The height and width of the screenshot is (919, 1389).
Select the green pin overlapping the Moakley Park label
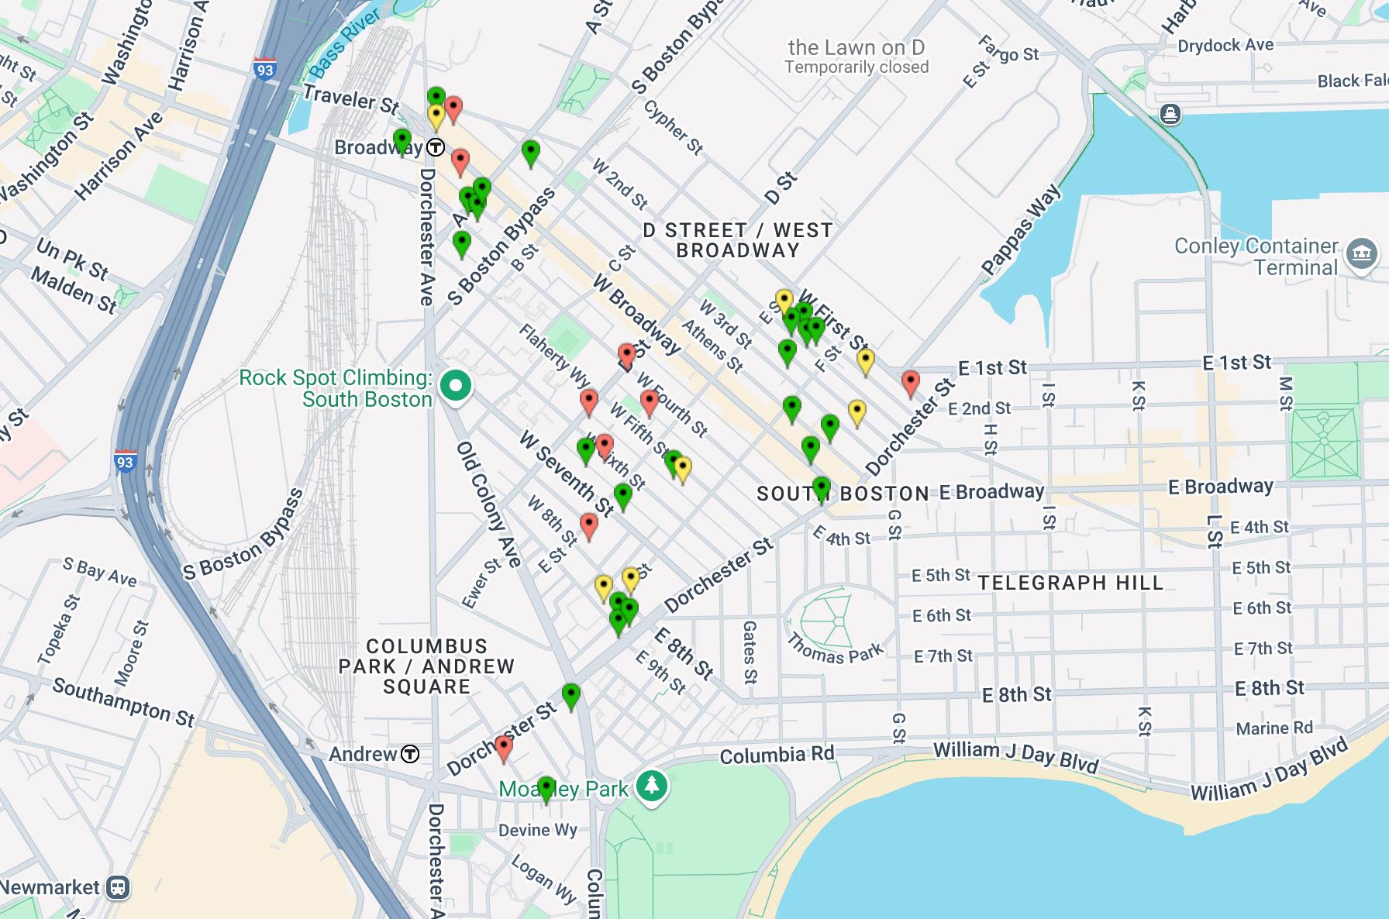pyautogui.click(x=546, y=790)
